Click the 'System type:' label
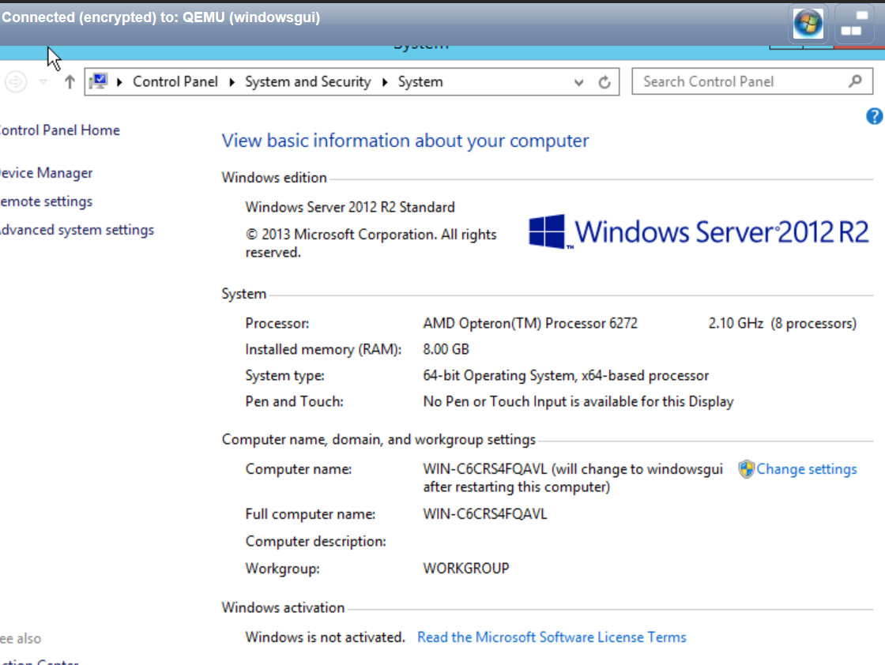885x665 pixels. coord(285,376)
